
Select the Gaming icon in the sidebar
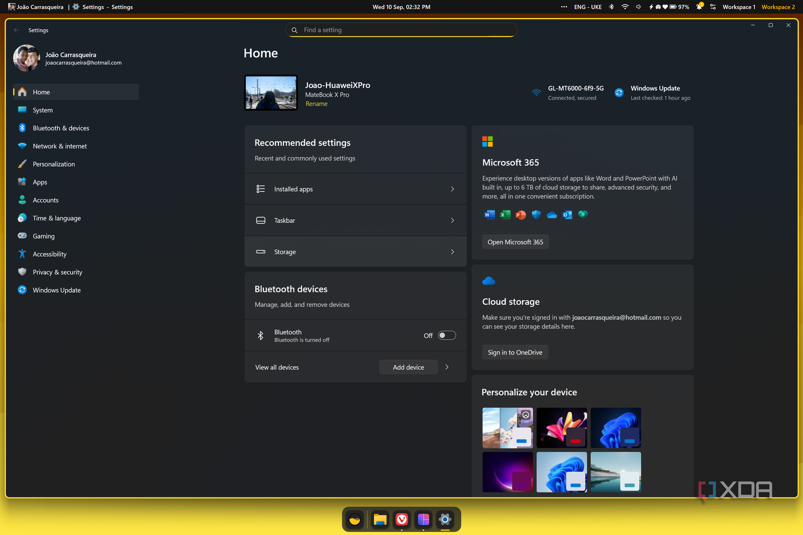pos(22,236)
